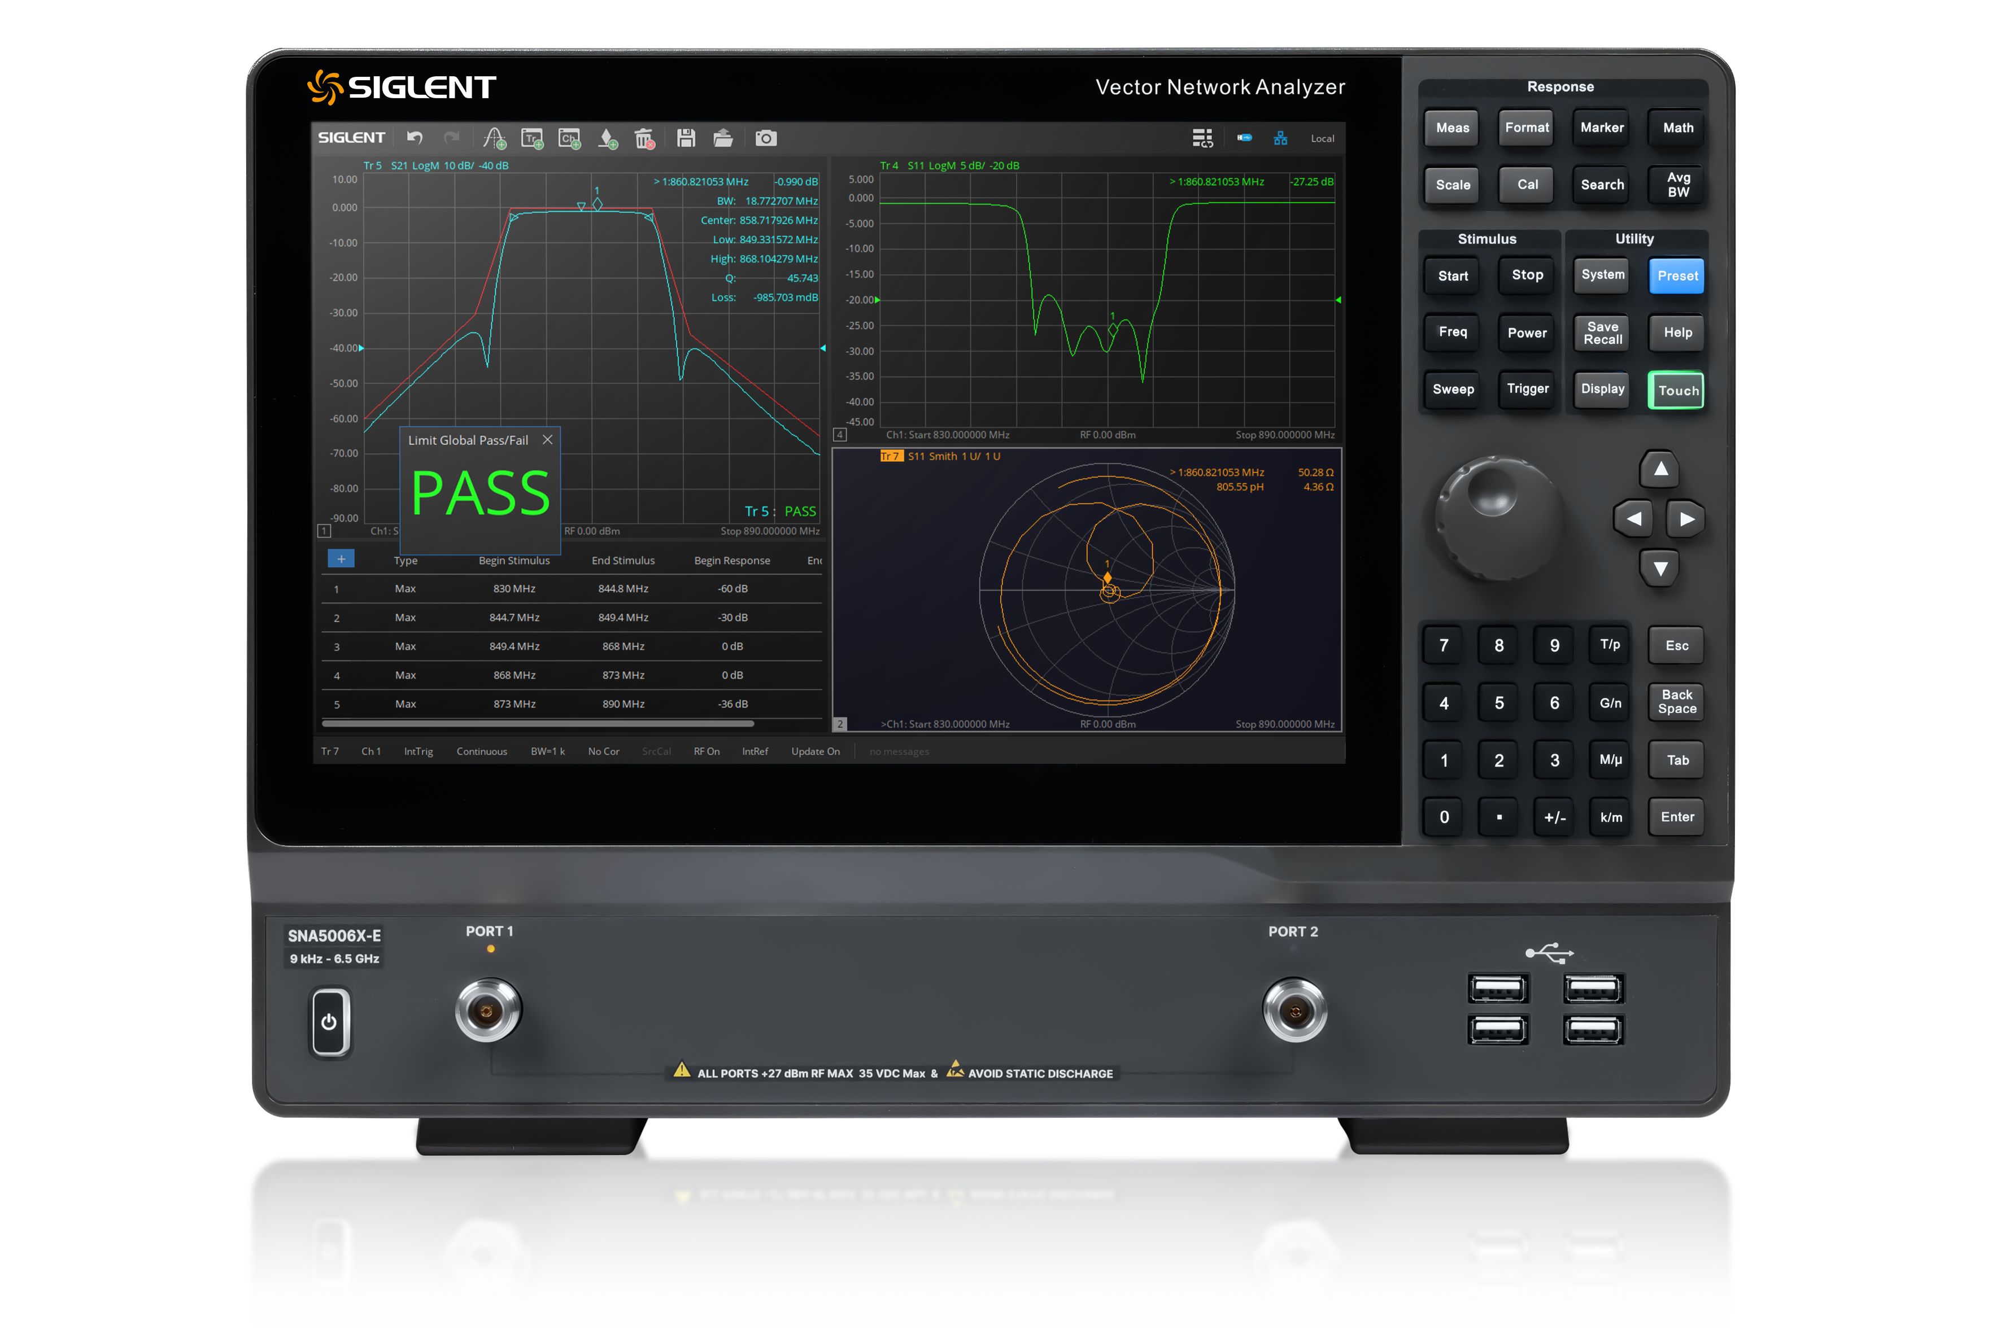Close the Limit Global Pass/Fail popup
The image size is (2001, 1334).
click(547, 440)
